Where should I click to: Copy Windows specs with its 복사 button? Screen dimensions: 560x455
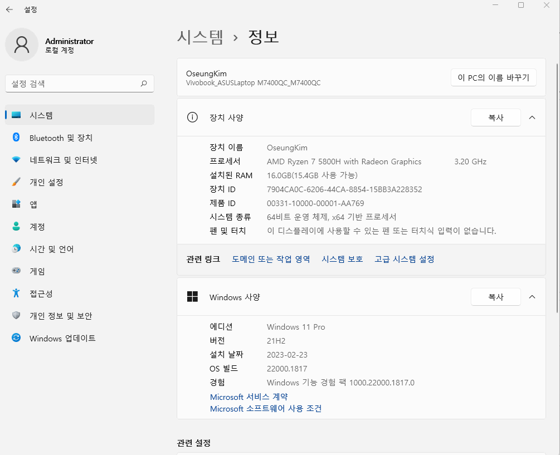496,296
